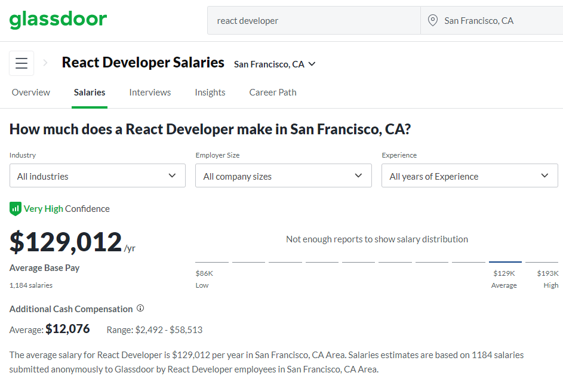Click the Very High Confidence shield icon
Viewport: 563px width, 382px height.
click(16, 209)
